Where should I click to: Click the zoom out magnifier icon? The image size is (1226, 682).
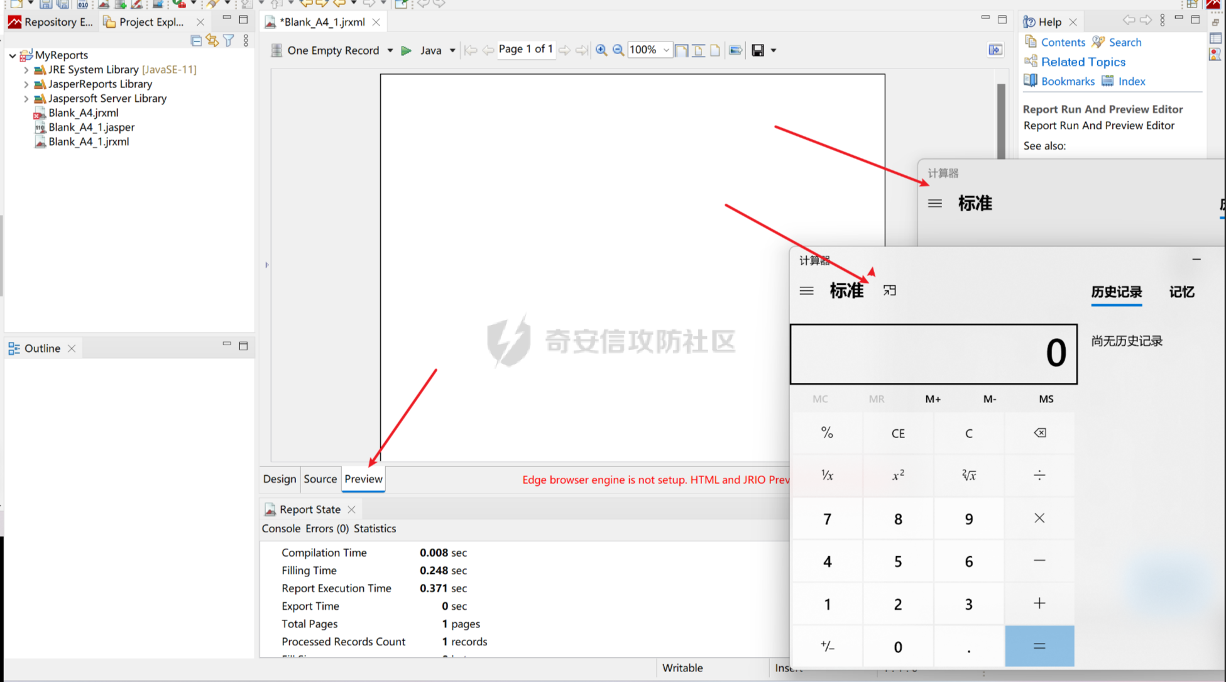click(x=618, y=50)
